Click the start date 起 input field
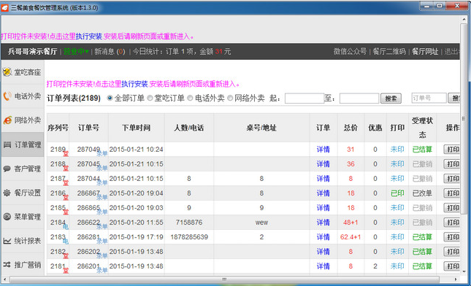The width and height of the screenshot is (471, 286). click(305, 98)
